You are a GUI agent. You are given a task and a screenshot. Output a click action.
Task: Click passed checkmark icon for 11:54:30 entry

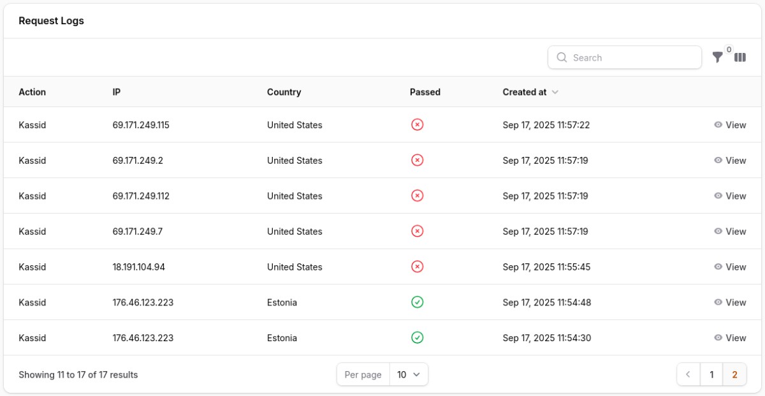point(417,338)
